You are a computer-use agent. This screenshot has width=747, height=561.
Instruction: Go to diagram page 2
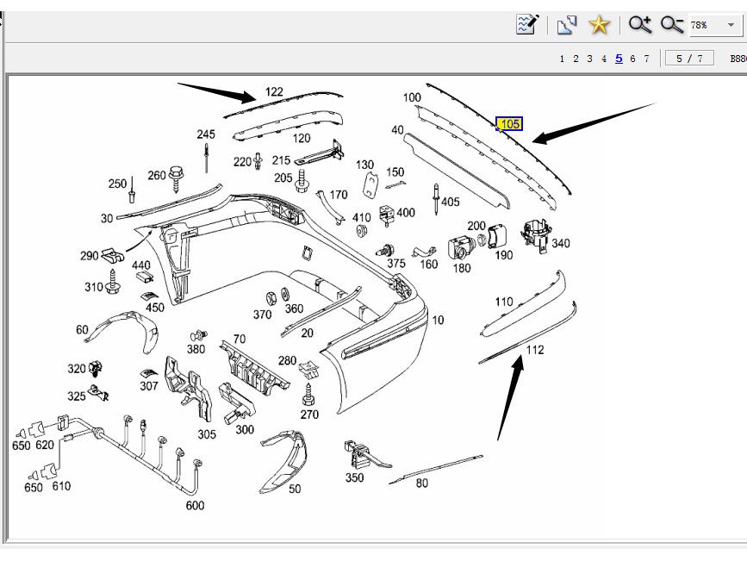coord(576,59)
